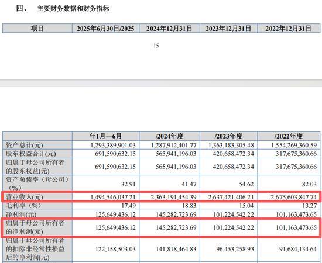Select 125,649,436.12 in the 净利润(元) row
This screenshot has height=263, width=322.
pyautogui.click(x=115, y=214)
